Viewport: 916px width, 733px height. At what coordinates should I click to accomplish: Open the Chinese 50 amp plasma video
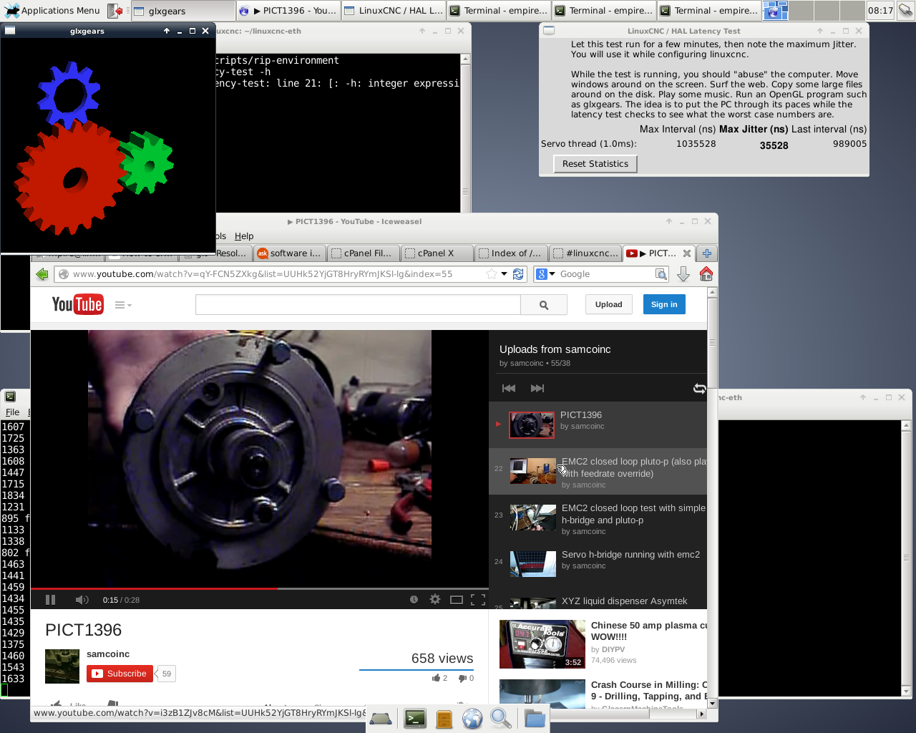pos(649,631)
